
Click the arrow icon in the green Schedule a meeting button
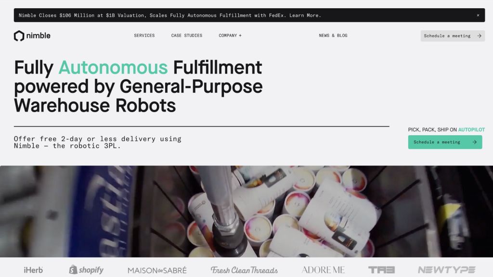[x=474, y=142]
